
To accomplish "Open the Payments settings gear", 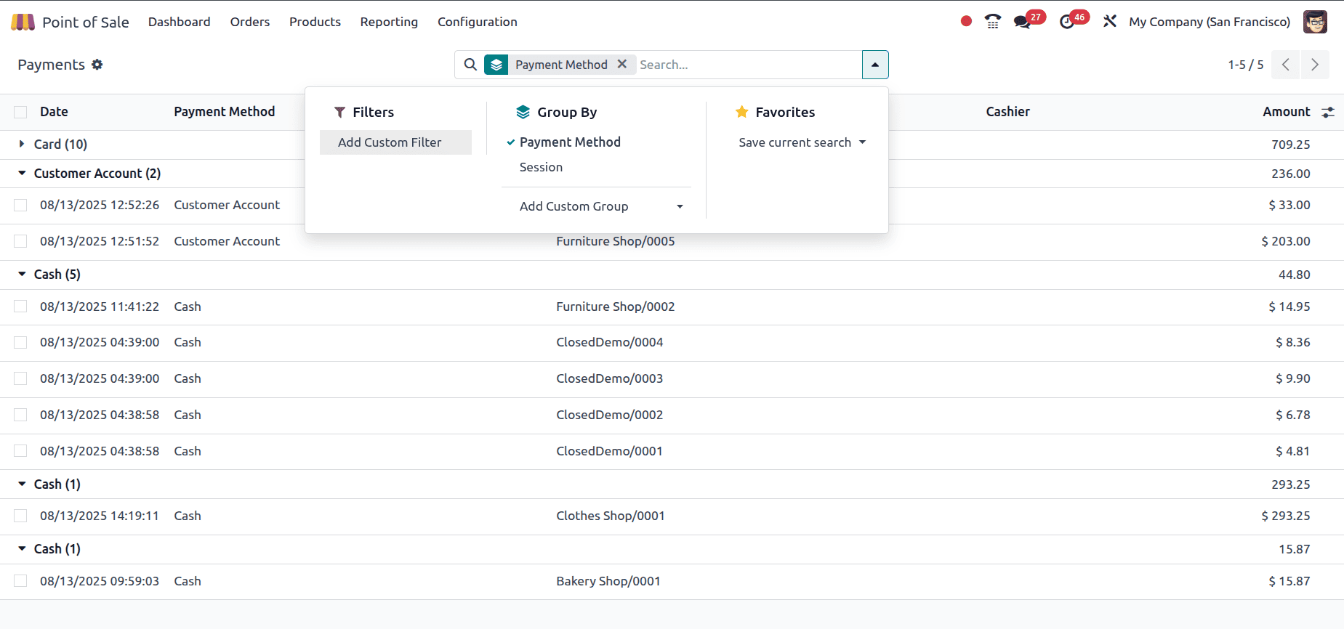I will pyautogui.click(x=97, y=65).
